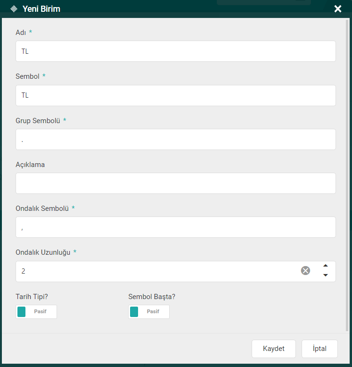Edit the Ondalık Sembolü field
The width and height of the screenshot is (352, 367).
click(x=175, y=227)
